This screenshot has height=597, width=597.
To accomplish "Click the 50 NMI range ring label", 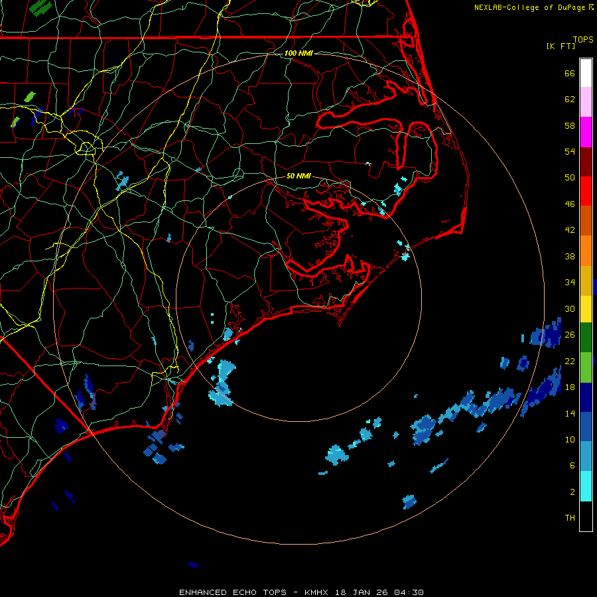I will [x=298, y=176].
